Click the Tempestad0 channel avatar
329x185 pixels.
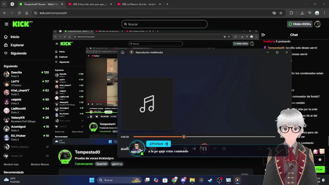[x=65, y=156]
